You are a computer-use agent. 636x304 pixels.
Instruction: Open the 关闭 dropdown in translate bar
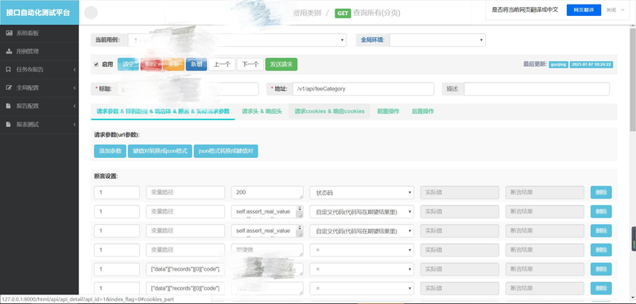(x=615, y=10)
